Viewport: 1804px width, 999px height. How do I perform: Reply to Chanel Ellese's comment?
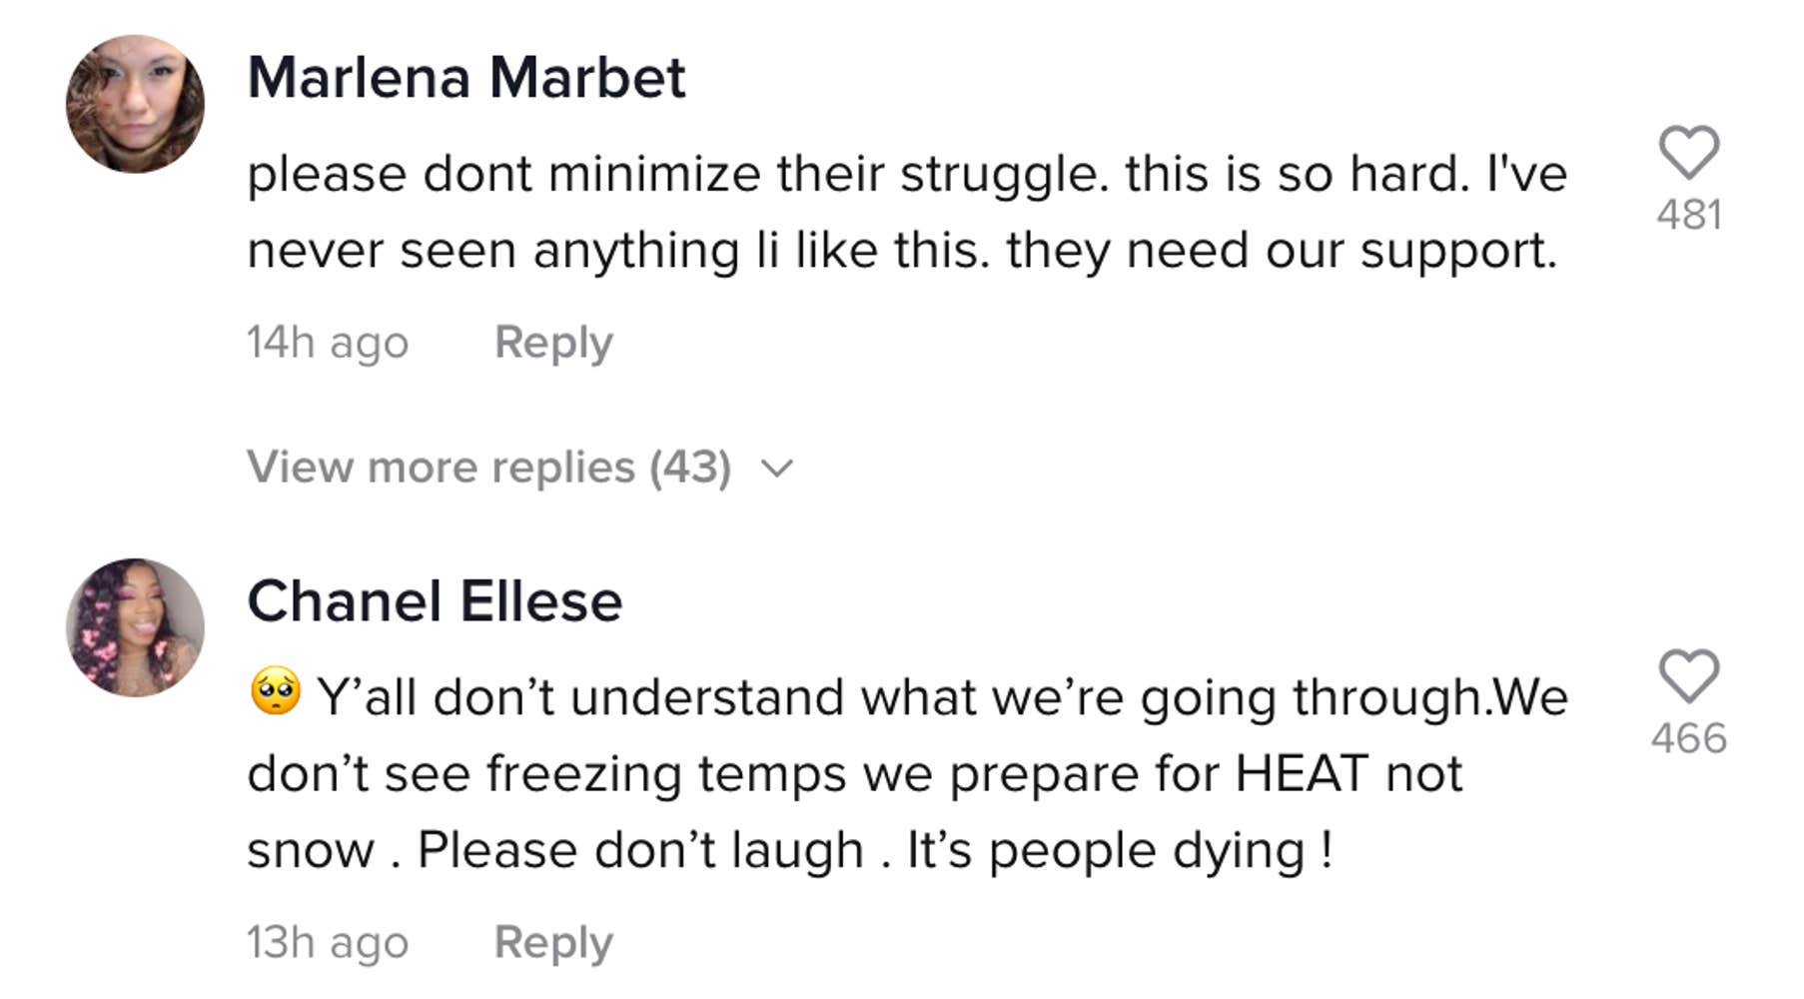point(553,942)
